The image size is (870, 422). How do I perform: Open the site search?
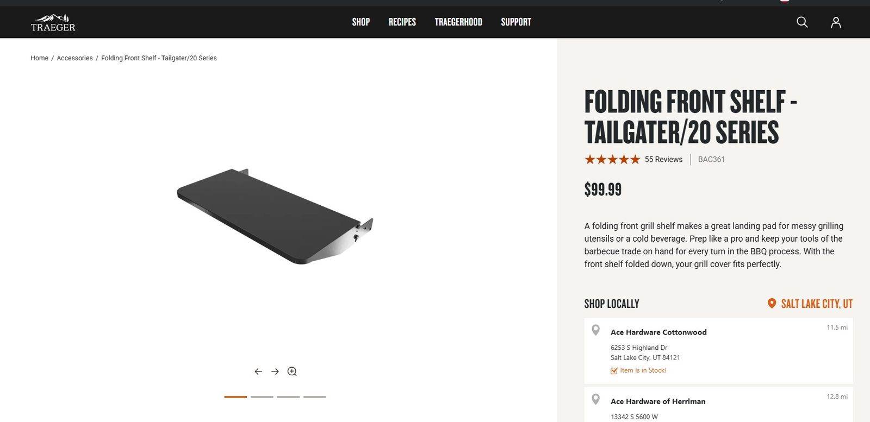[x=802, y=22]
